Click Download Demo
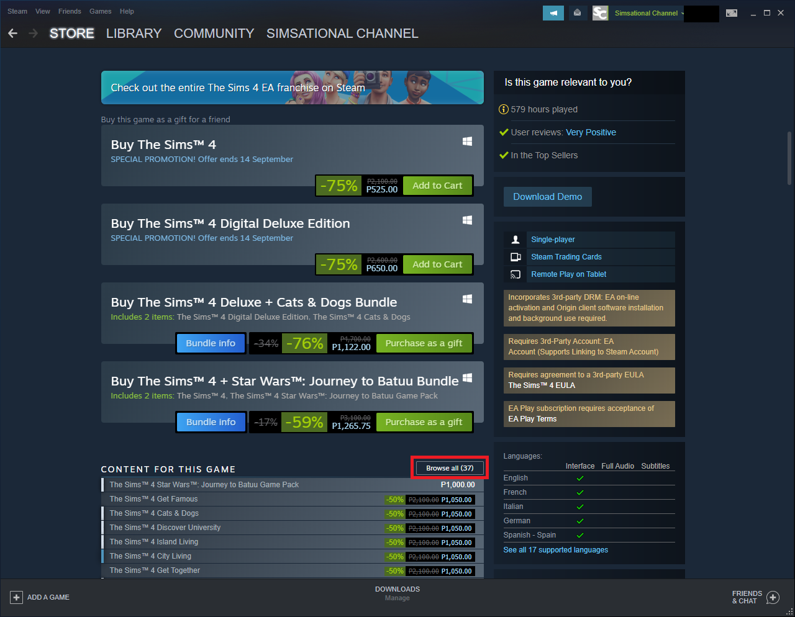 [x=547, y=196]
